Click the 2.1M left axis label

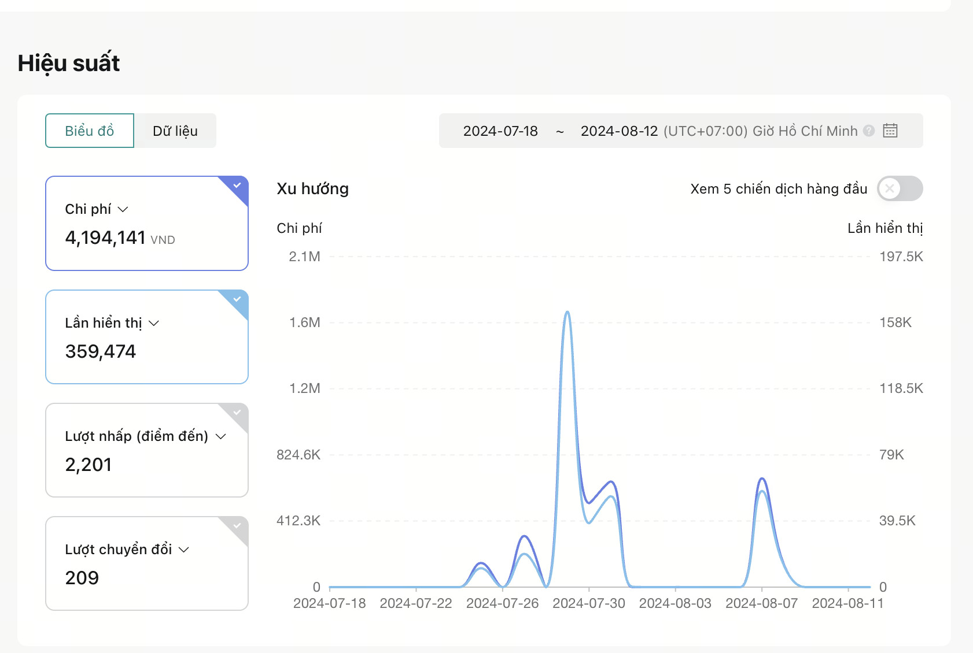pyautogui.click(x=304, y=257)
